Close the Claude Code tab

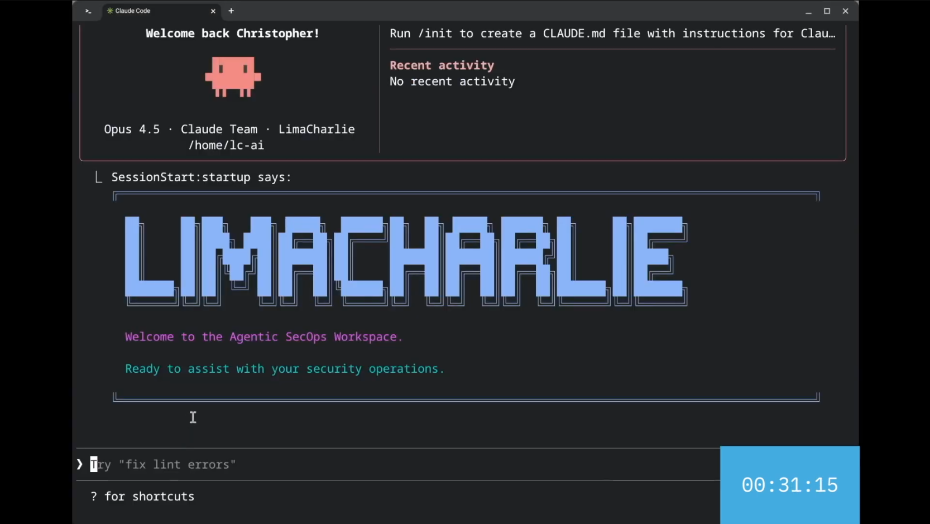213,11
